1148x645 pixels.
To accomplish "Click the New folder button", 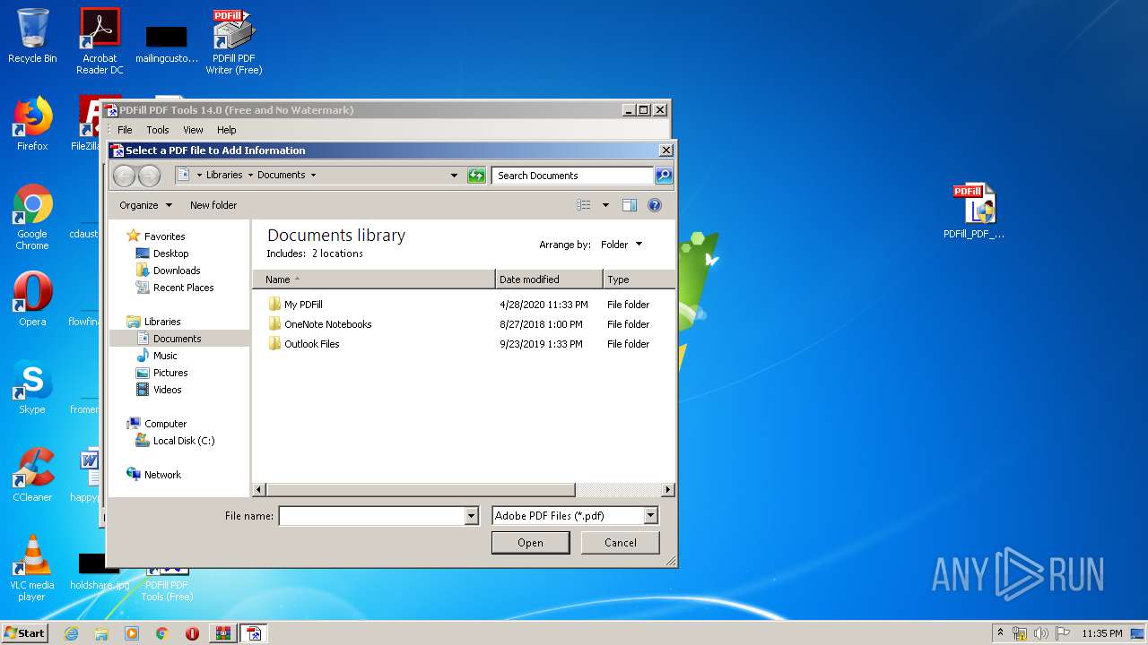I will (x=213, y=205).
